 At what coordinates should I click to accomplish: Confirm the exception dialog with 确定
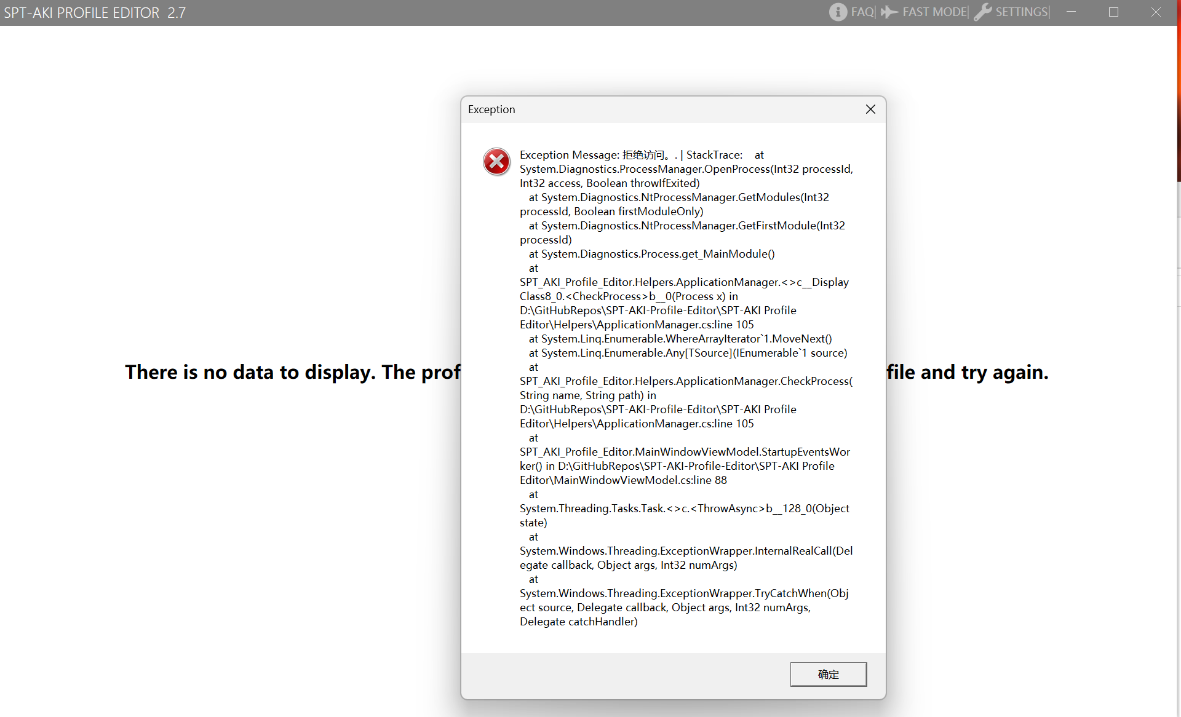[829, 675]
